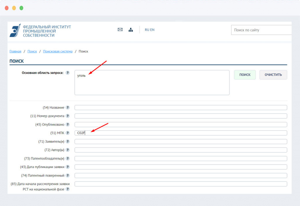300x206 pixels.
Task: Switch site language to RU
Action: [x=147, y=30]
